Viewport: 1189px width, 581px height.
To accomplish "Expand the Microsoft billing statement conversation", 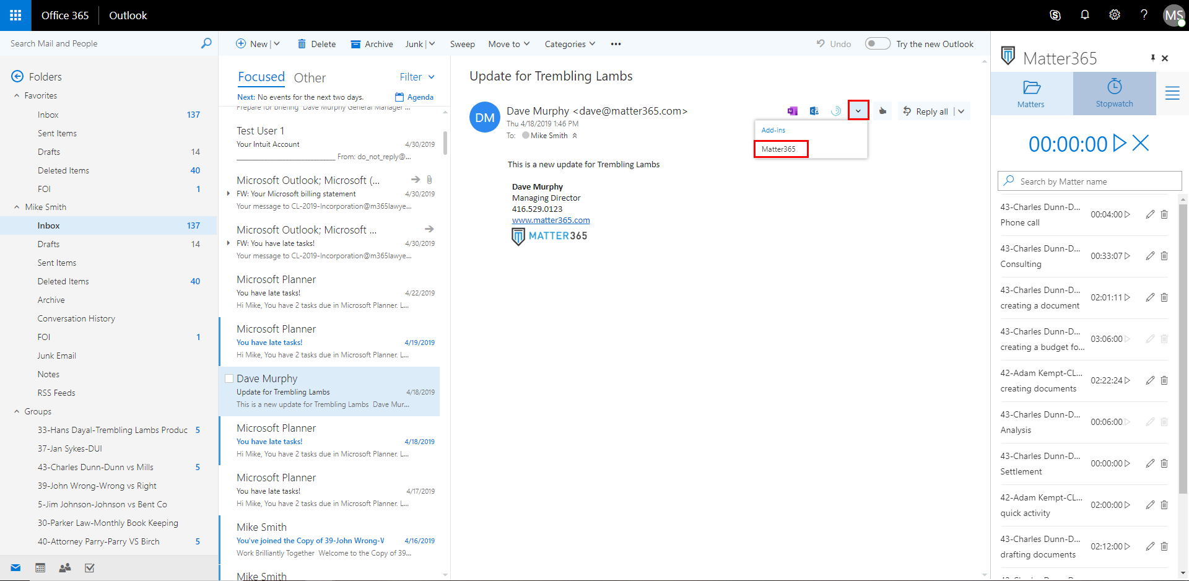I will pyautogui.click(x=229, y=194).
